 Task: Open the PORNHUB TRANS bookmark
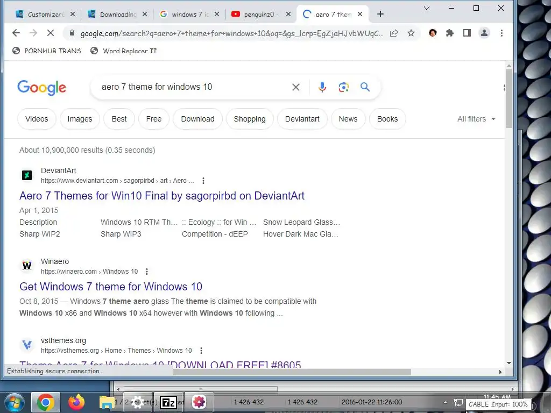point(46,51)
